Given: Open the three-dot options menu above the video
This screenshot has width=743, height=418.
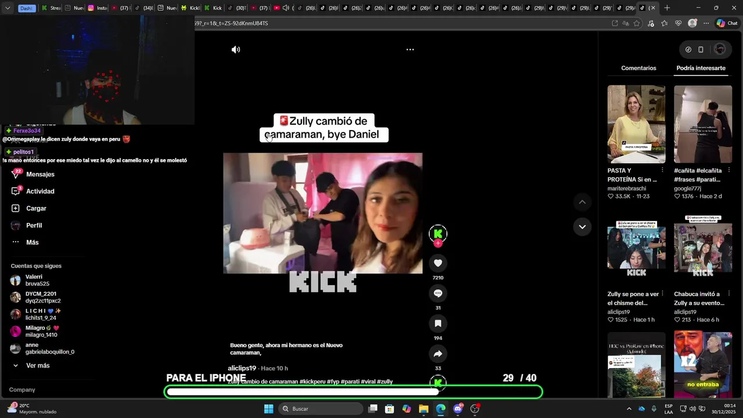Looking at the screenshot, I should point(410,49).
